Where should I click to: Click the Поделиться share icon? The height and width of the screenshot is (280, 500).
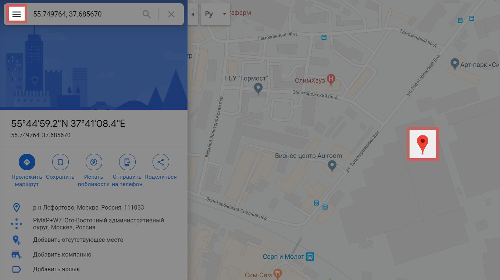click(161, 162)
